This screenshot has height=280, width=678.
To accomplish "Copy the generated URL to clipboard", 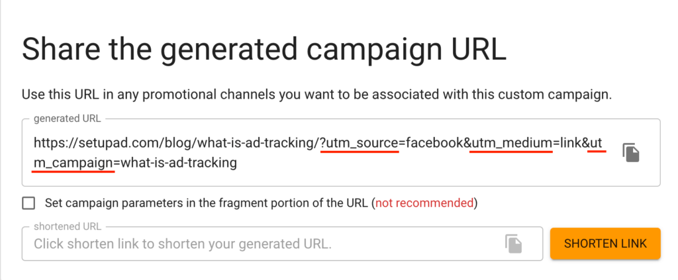I will pos(631,152).
